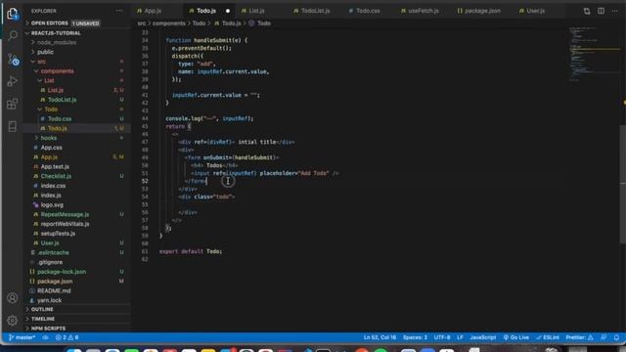Select JavaScript language mode
The height and width of the screenshot is (352, 626).
pos(482,337)
